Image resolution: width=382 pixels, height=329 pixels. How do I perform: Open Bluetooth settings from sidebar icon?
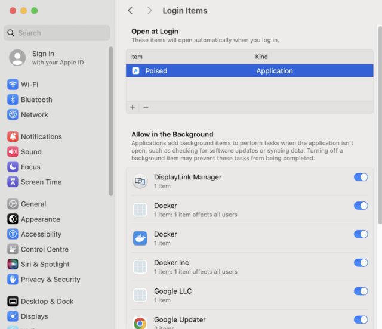pos(13,100)
